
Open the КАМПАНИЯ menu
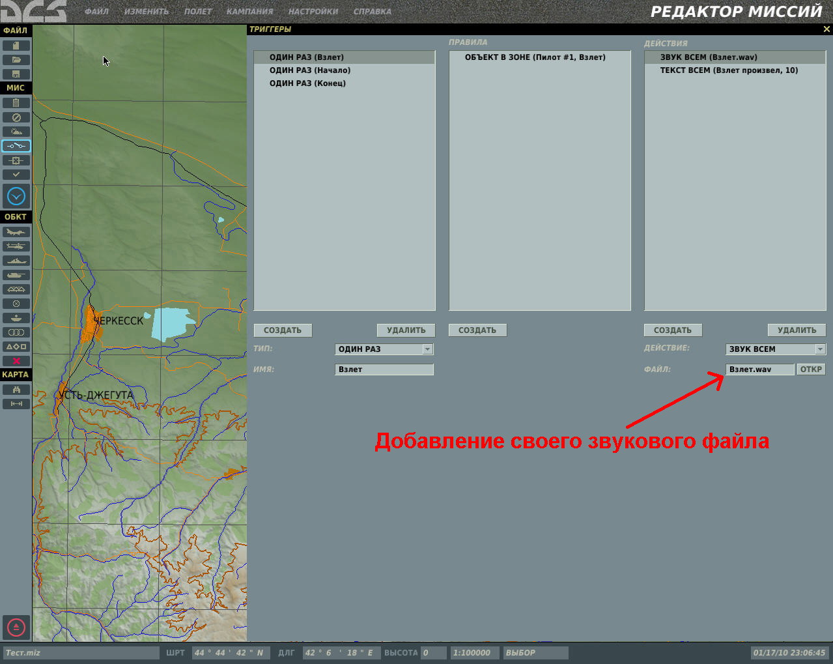click(x=250, y=12)
